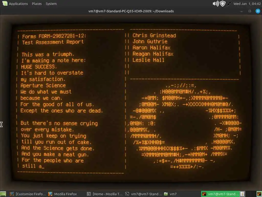Click the terminal prompt icon in taskbar

[x=127, y=194]
